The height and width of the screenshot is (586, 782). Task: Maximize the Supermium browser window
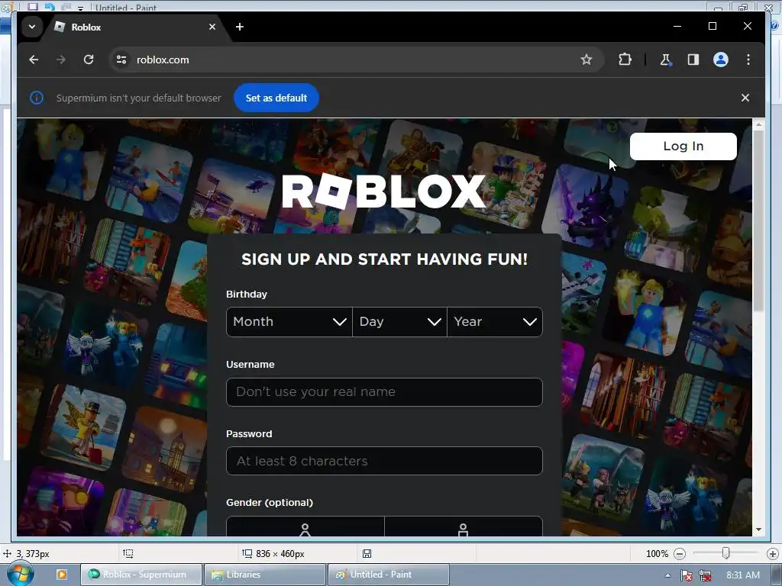tap(713, 27)
